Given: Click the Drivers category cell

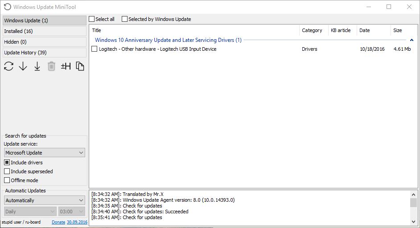Looking at the screenshot, I should (x=309, y=49).
